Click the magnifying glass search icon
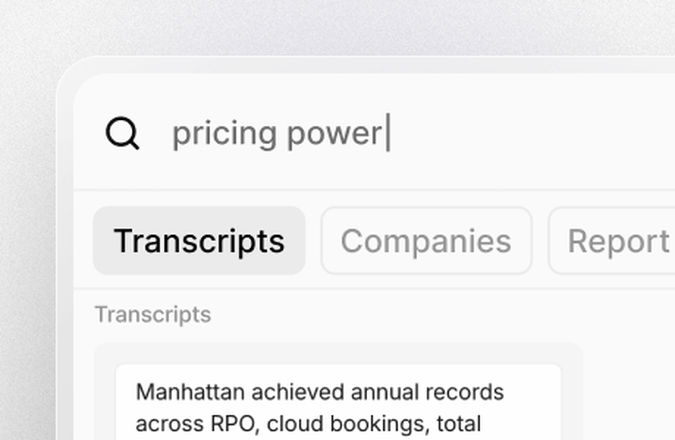Viewport: 675px width, 440px height. pos(123,134)
